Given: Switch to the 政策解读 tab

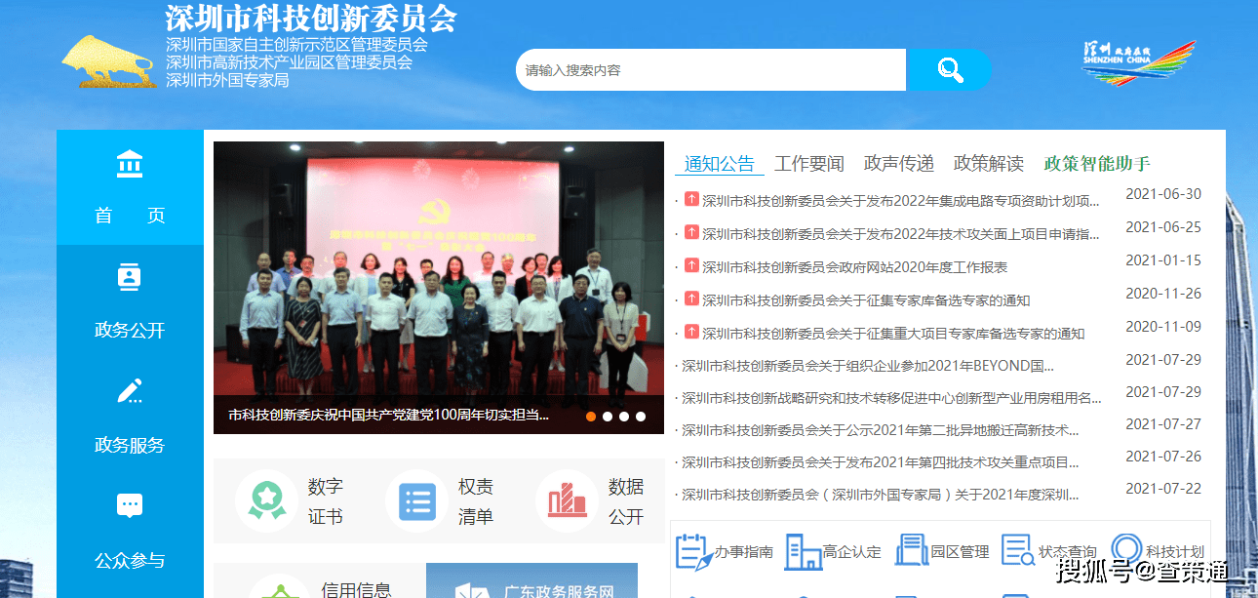Looking at the screenshot, I should 988,163.
